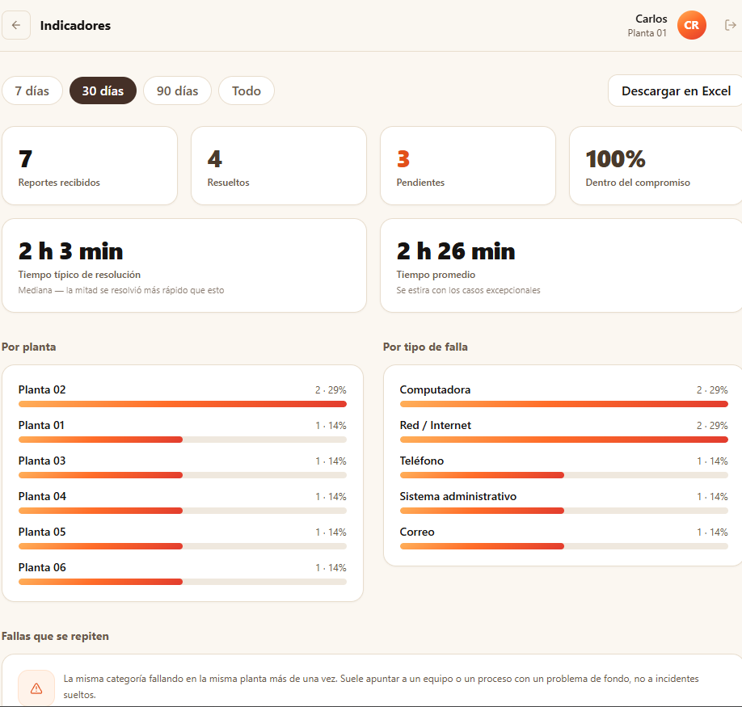The width and height of the screenshot is (742, 707).
Task: Click the Carlos user name label
Action: pyautogui.click(x=651, y=19)
